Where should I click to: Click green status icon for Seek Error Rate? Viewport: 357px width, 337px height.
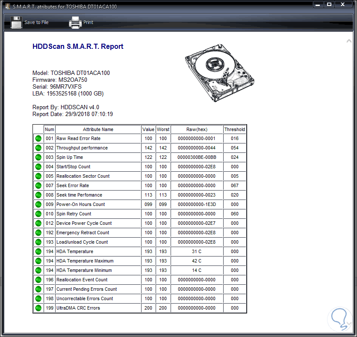tap(38, 185)
